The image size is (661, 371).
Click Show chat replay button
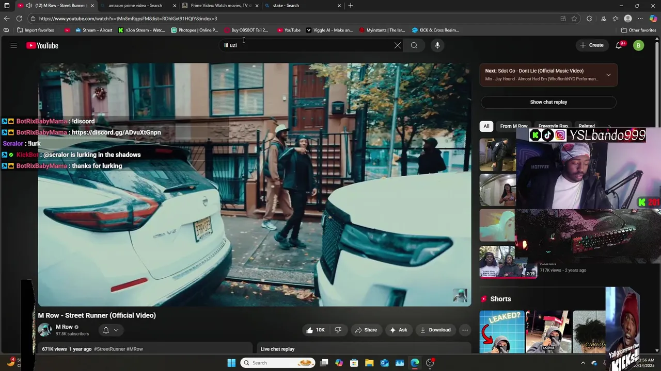[x=548, y=102]
